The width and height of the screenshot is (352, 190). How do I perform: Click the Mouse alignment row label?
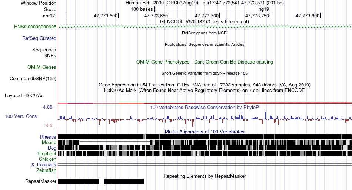click(x=49, y=143)
